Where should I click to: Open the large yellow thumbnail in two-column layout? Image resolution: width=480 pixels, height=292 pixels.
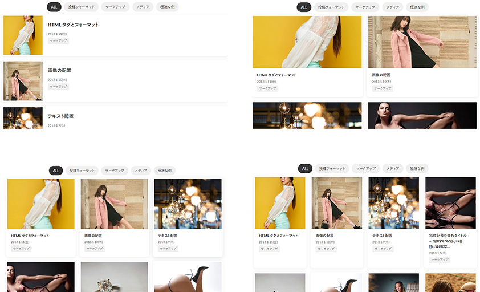(307, 42)
